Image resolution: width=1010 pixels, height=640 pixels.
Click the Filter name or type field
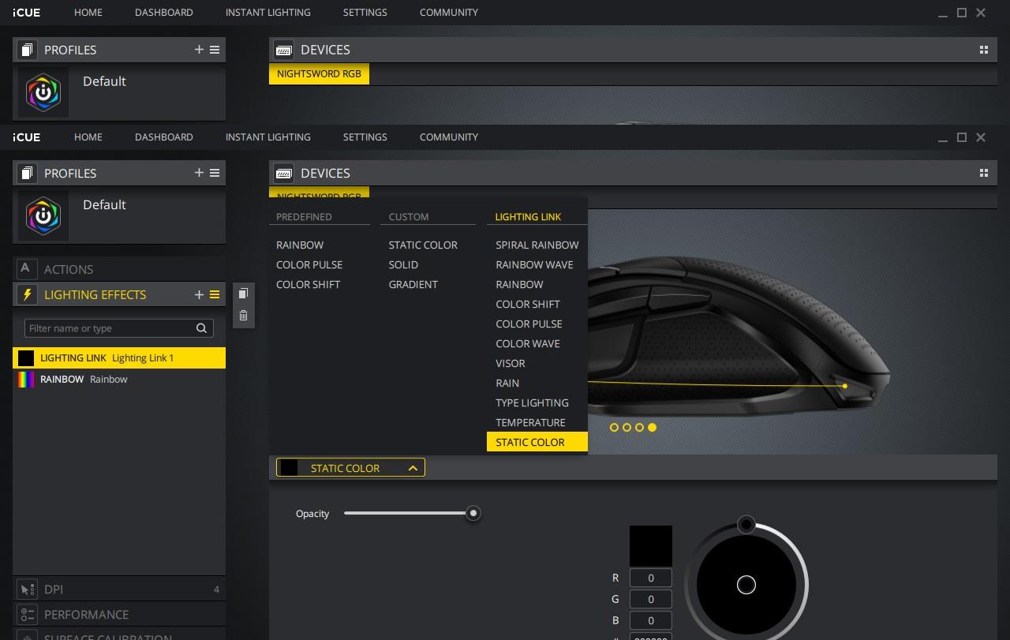(109, 328)
